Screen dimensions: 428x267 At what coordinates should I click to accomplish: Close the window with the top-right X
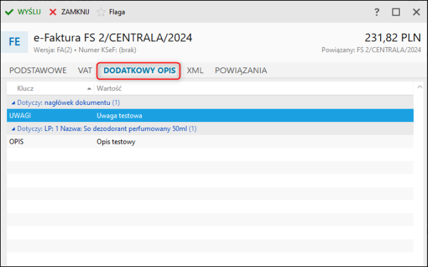[x=414, y=11]
